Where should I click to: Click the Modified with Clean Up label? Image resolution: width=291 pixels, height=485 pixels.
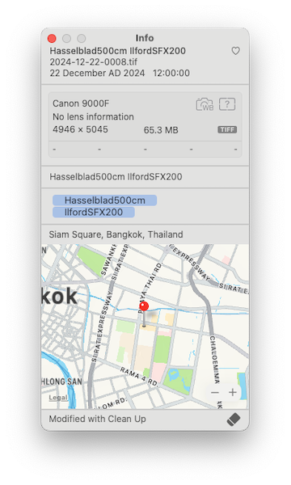98,419
